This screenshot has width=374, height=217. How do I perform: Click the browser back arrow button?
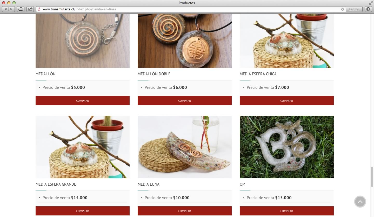coord(5,9)
